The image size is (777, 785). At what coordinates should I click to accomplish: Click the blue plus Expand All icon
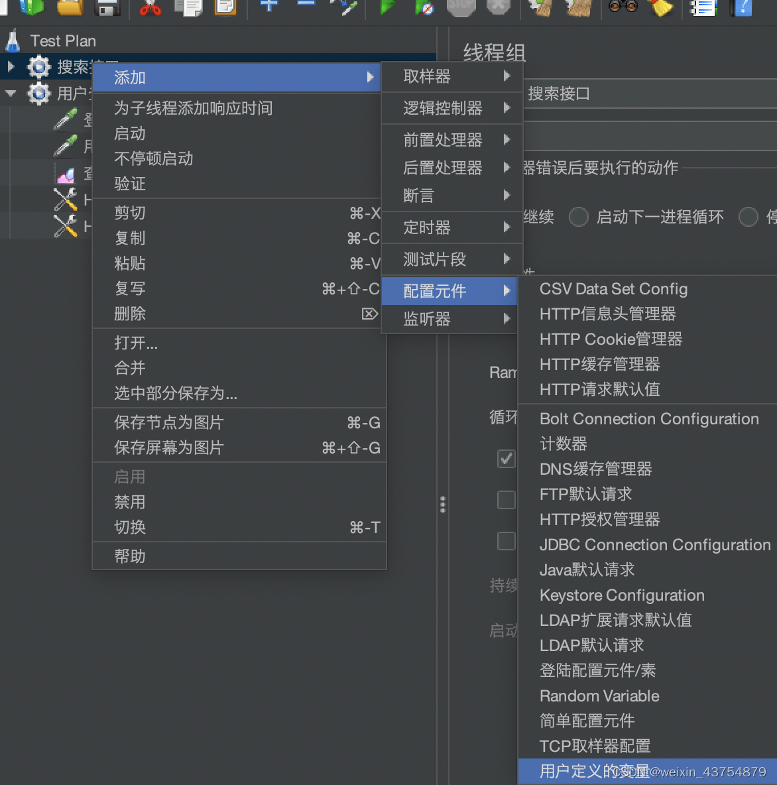click(269, 5)
